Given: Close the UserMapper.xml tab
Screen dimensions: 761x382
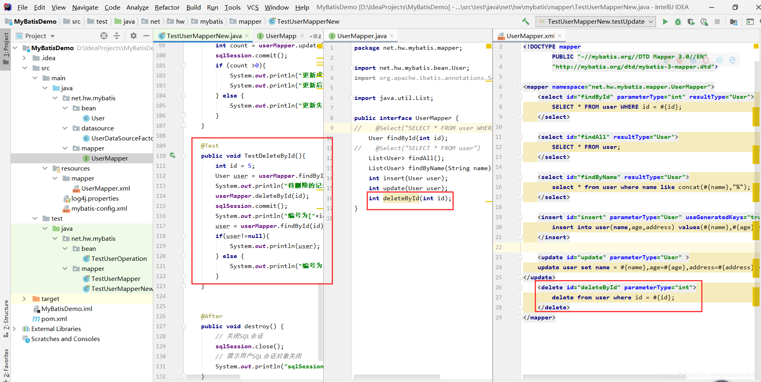Looking at the screenshot, I should (x=560, y=36).
